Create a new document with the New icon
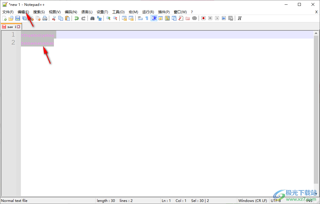The image size is (320, 204). click(4, 18)
